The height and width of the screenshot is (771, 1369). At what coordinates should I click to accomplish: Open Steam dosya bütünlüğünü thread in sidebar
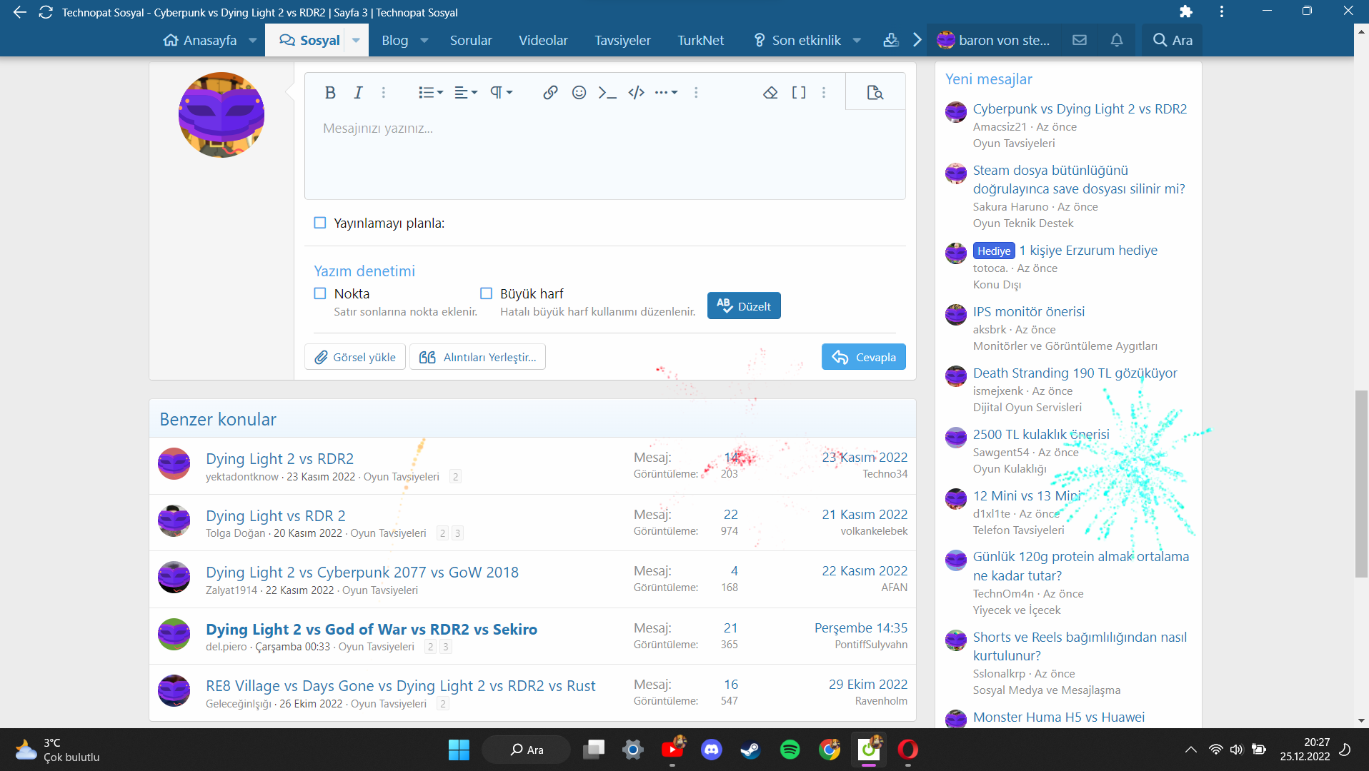tap(1079, 179)
